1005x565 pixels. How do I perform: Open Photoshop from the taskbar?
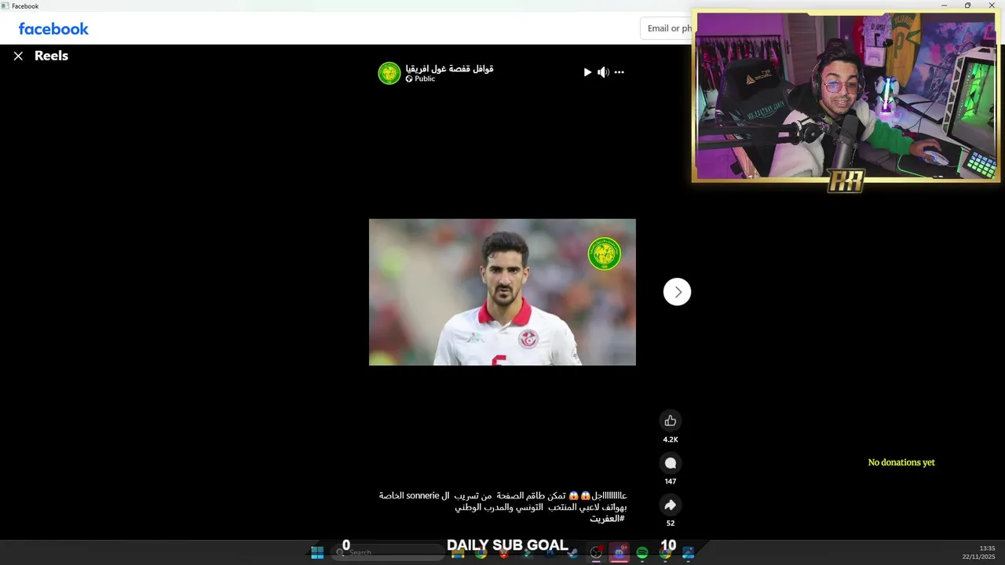(x=550, y=552)
